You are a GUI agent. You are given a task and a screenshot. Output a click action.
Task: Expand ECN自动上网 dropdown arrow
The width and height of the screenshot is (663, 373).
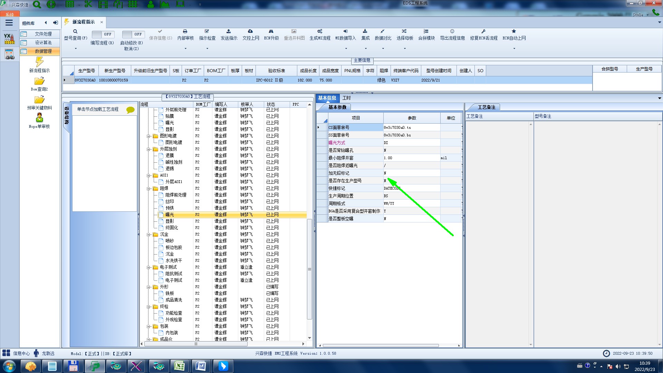coord(514,49)
